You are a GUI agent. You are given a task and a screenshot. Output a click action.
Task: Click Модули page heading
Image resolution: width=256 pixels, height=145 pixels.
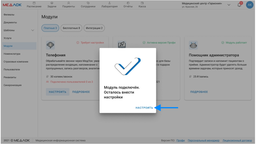click(x=50, y=17)
